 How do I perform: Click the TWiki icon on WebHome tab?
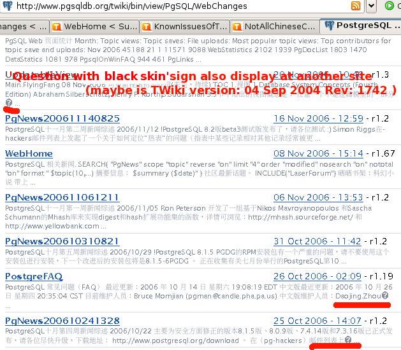[x=57, y=27]
